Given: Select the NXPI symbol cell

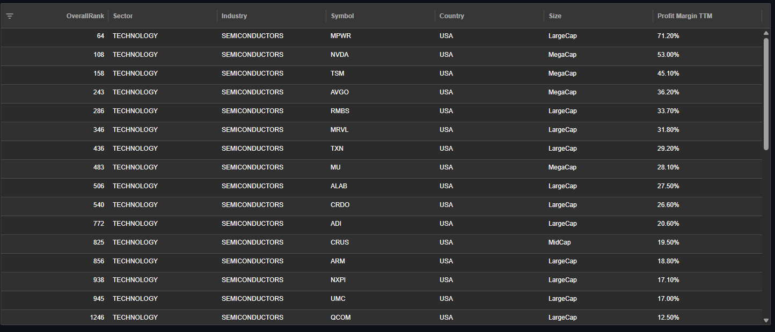Looking at the screenshot, I should click(339, 280).
